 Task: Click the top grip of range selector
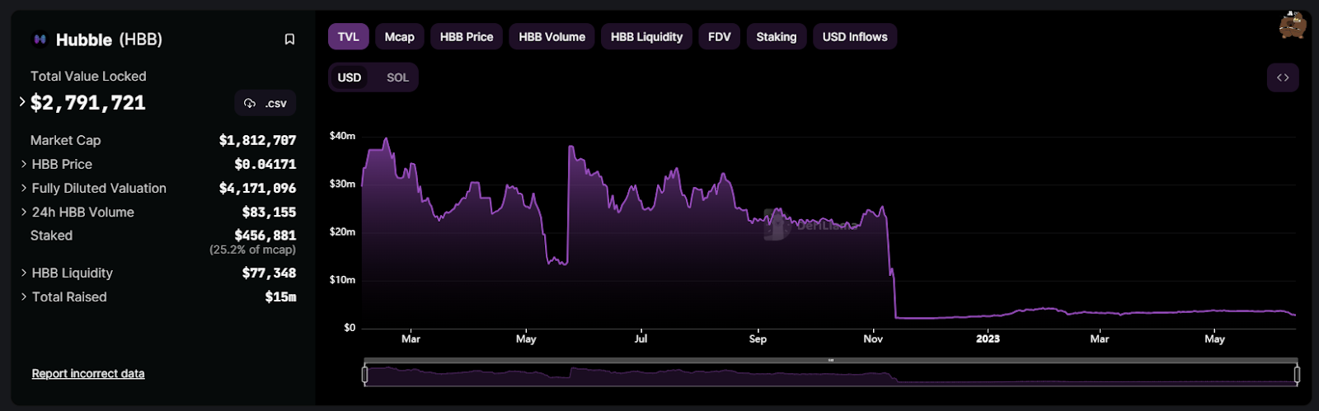(x=831, y=360)
